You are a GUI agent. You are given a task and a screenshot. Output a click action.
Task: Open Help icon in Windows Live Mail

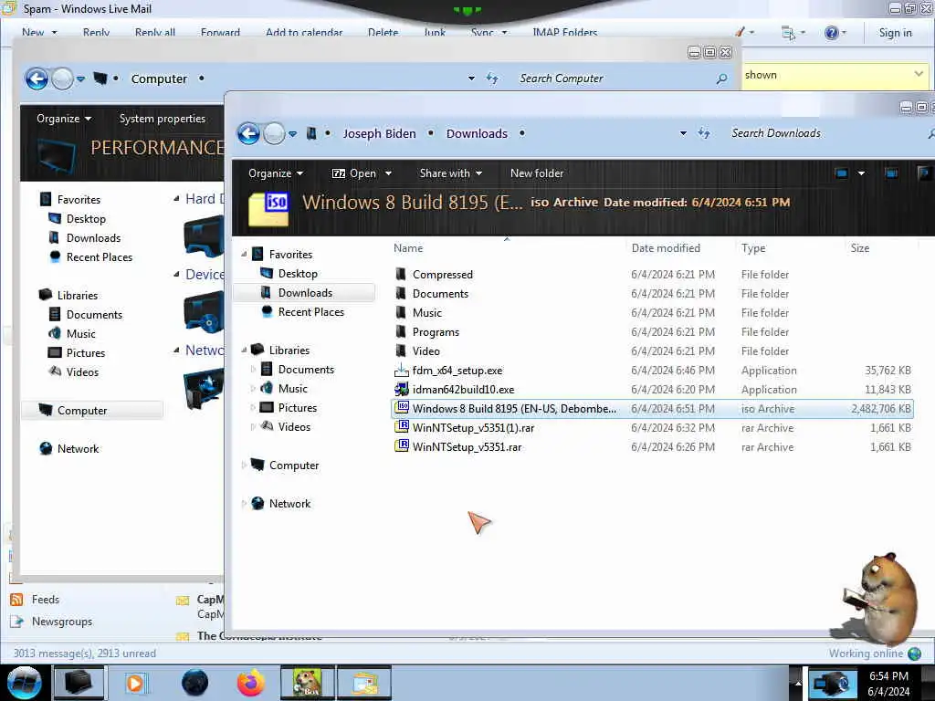pyautogui.click(x=831, y=33)
